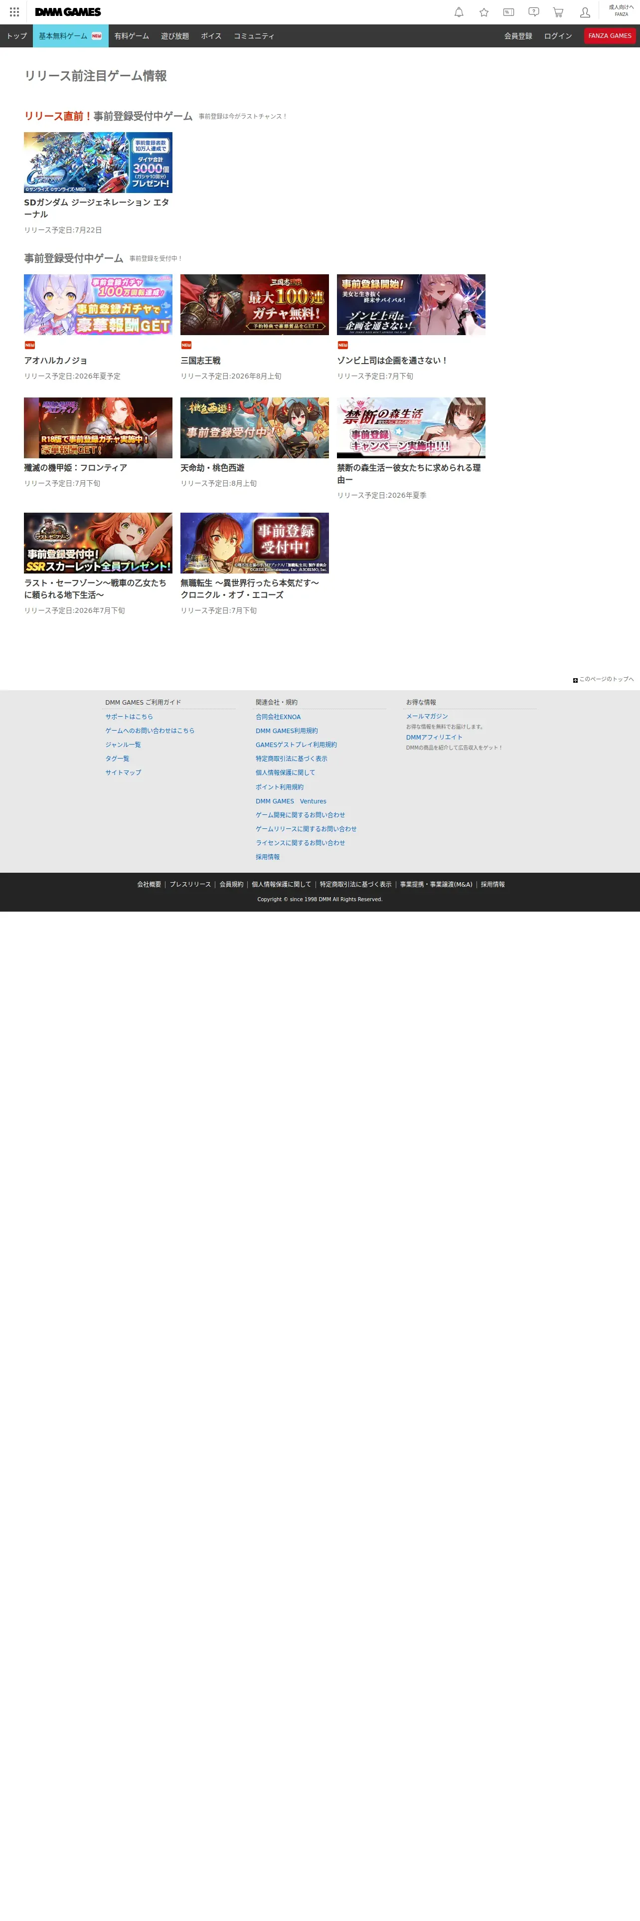Select the 基本無料ゲーム tab
This screenshot has height=1921, width=640.
(71, 36)
